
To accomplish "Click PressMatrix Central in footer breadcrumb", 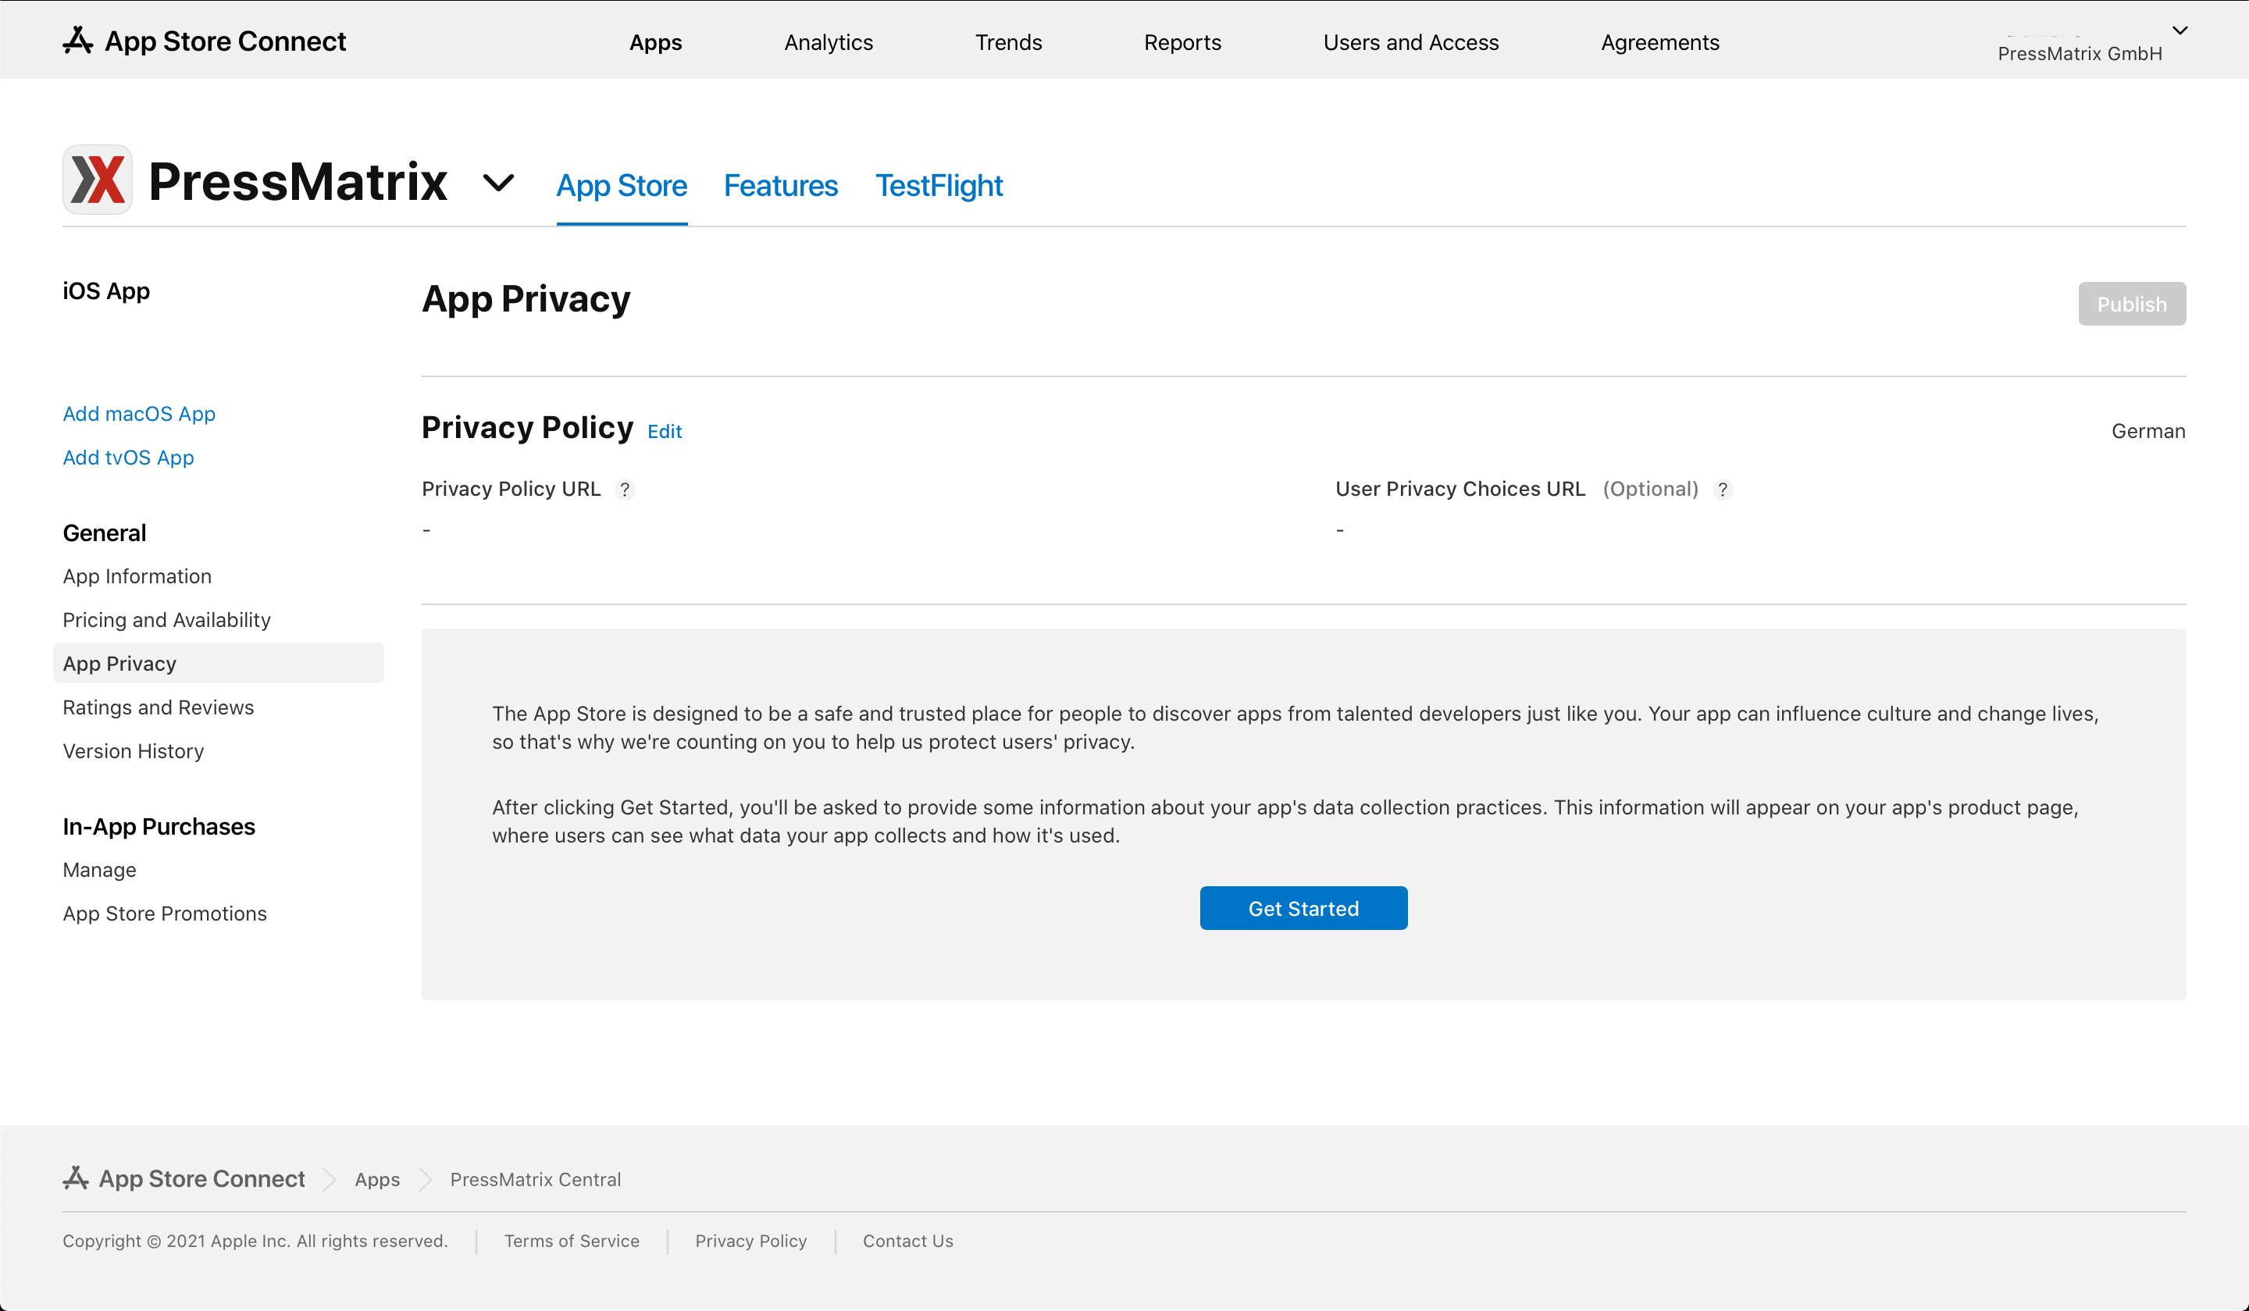I will (x=536, y=1179).
